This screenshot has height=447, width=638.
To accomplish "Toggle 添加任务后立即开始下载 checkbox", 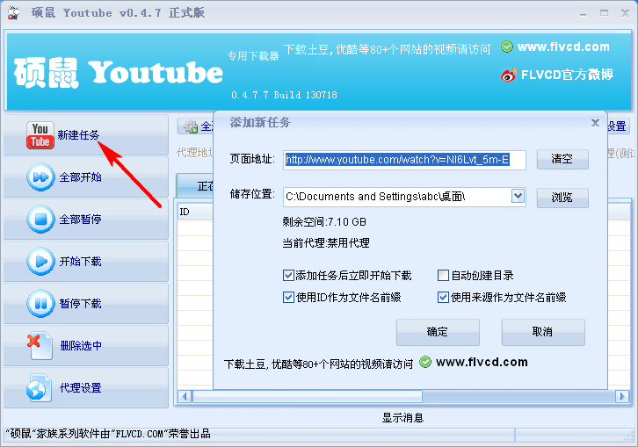I will coord(288,276).
